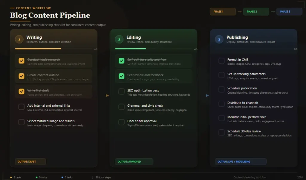Check the Format in CMS item

[221, 61]
